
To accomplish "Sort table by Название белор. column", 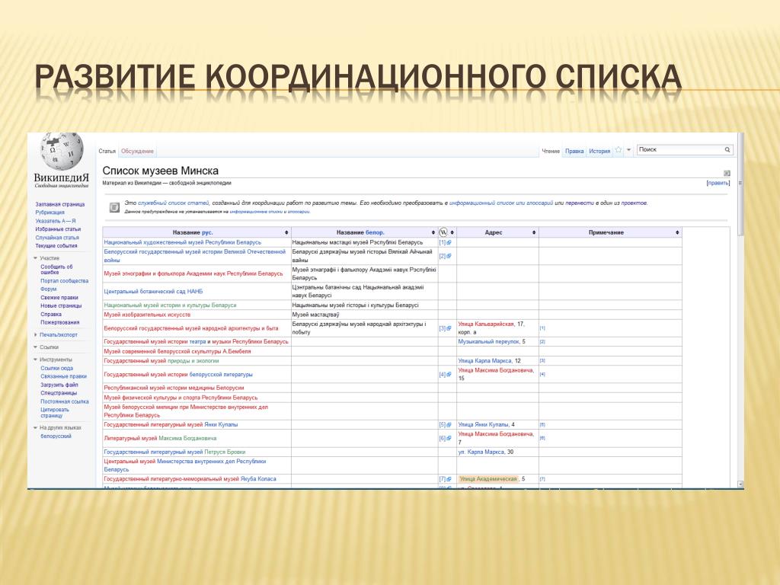I will coord(433,233).
